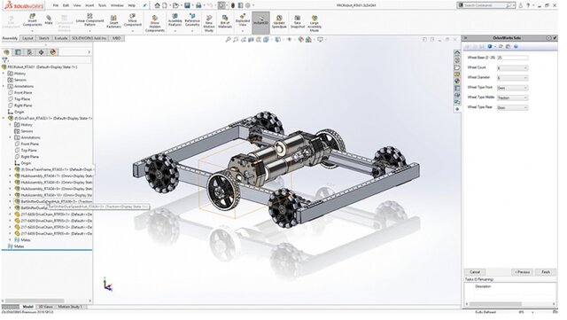Click the New document icon
567x320 pixels.
(165, 5)
